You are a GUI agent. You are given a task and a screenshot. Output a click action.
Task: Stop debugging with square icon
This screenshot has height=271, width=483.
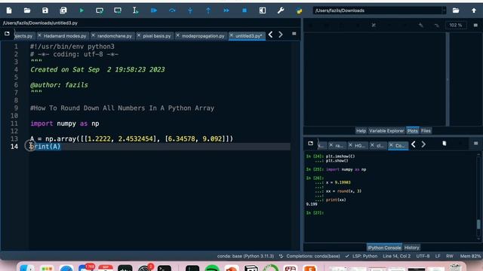pyautogui.click(x=245, y=11)
